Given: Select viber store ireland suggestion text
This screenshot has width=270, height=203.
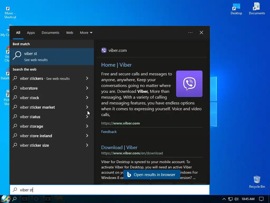Looking at the screenshot, I should click(36, 136).
